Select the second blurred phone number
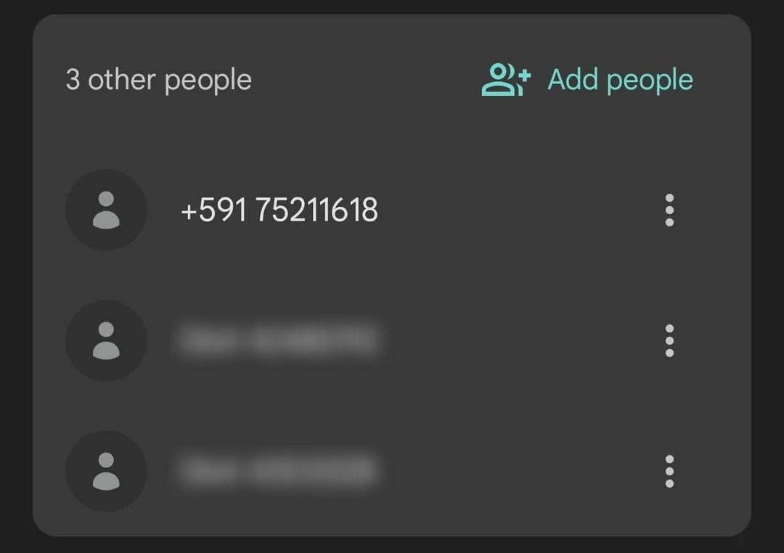The height and width of the screenshot is (553, 784). [x=279, y=340]
